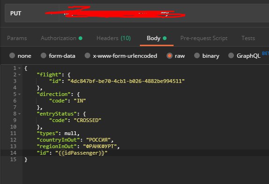Click line number 12 in the gutter
This screenshot has height=184, width=269.
(13, 140)
